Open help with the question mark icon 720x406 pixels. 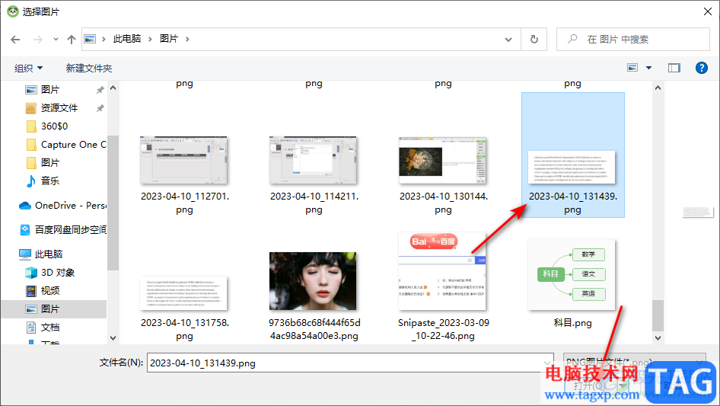pos(702,68)
